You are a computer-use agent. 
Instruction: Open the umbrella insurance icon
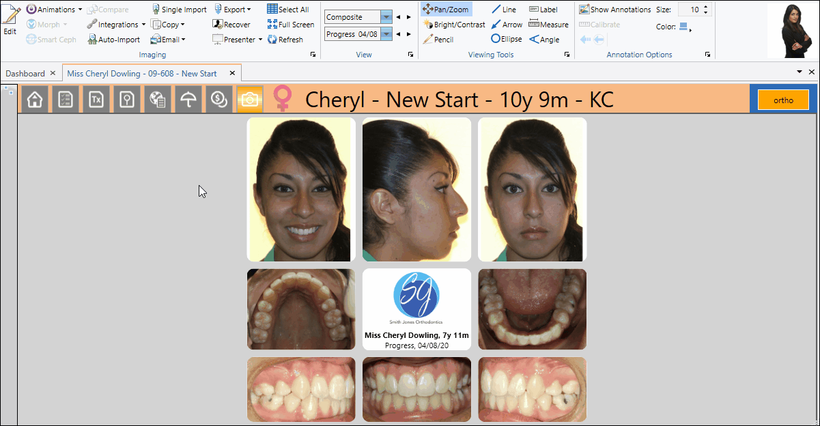(x=188, y=100)
